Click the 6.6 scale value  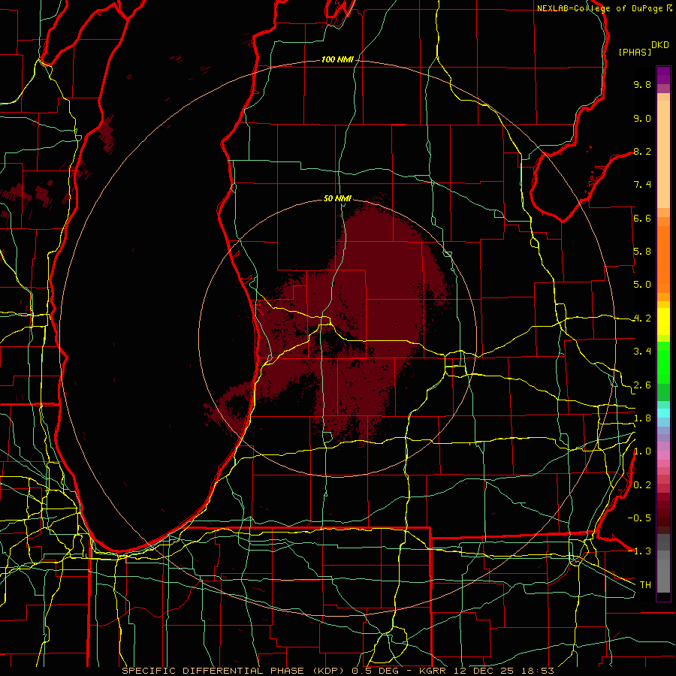click(642, 218)
